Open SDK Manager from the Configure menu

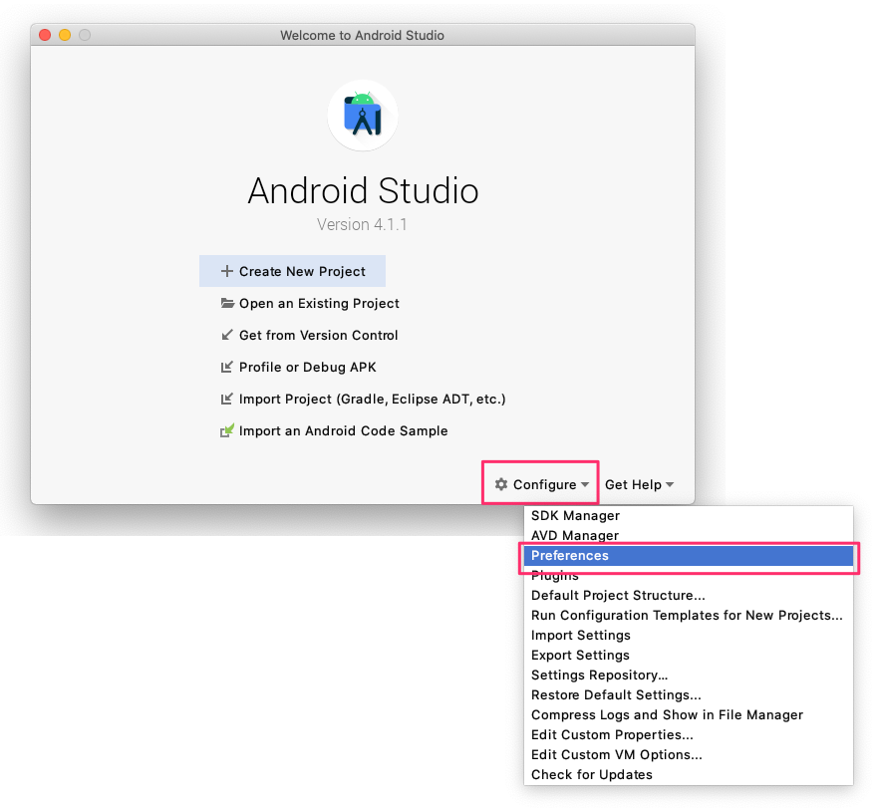[x=689, y=516]
